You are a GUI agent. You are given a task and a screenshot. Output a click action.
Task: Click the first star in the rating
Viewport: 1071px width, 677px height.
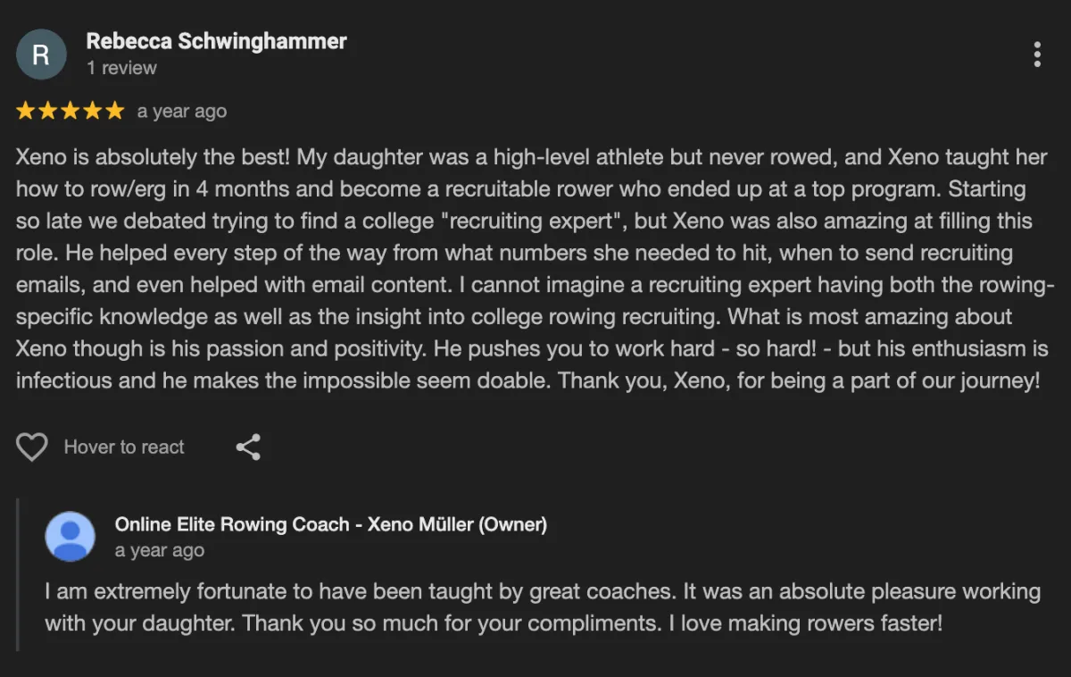click(26, 111)
